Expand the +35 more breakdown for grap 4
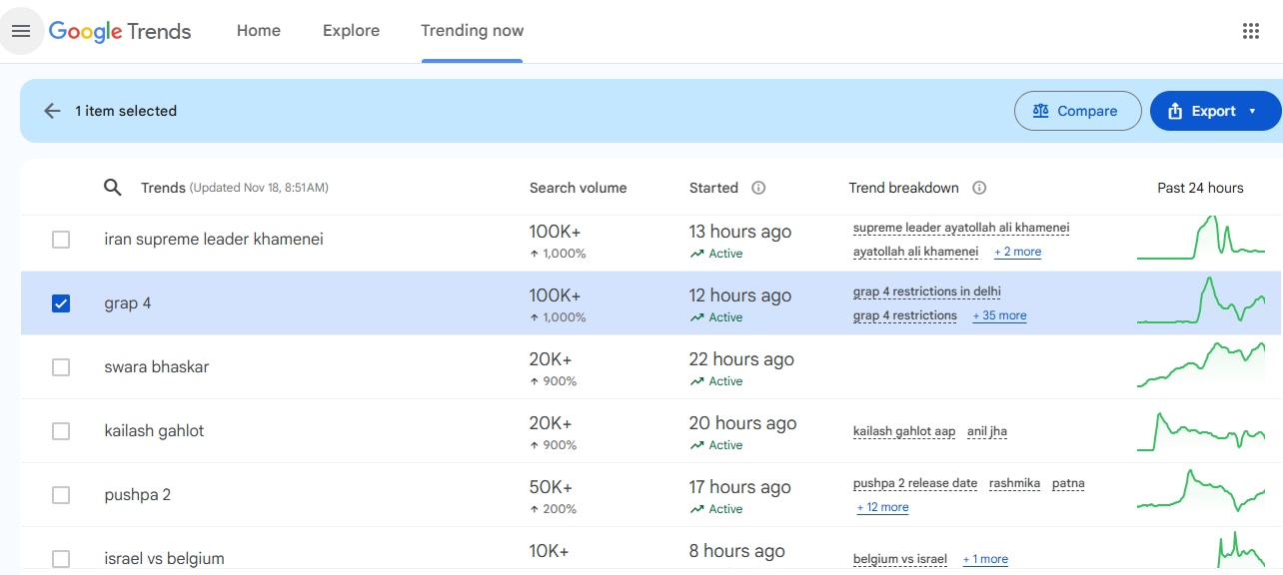Viewport: 1283px width, 575px height. [999, 315]
